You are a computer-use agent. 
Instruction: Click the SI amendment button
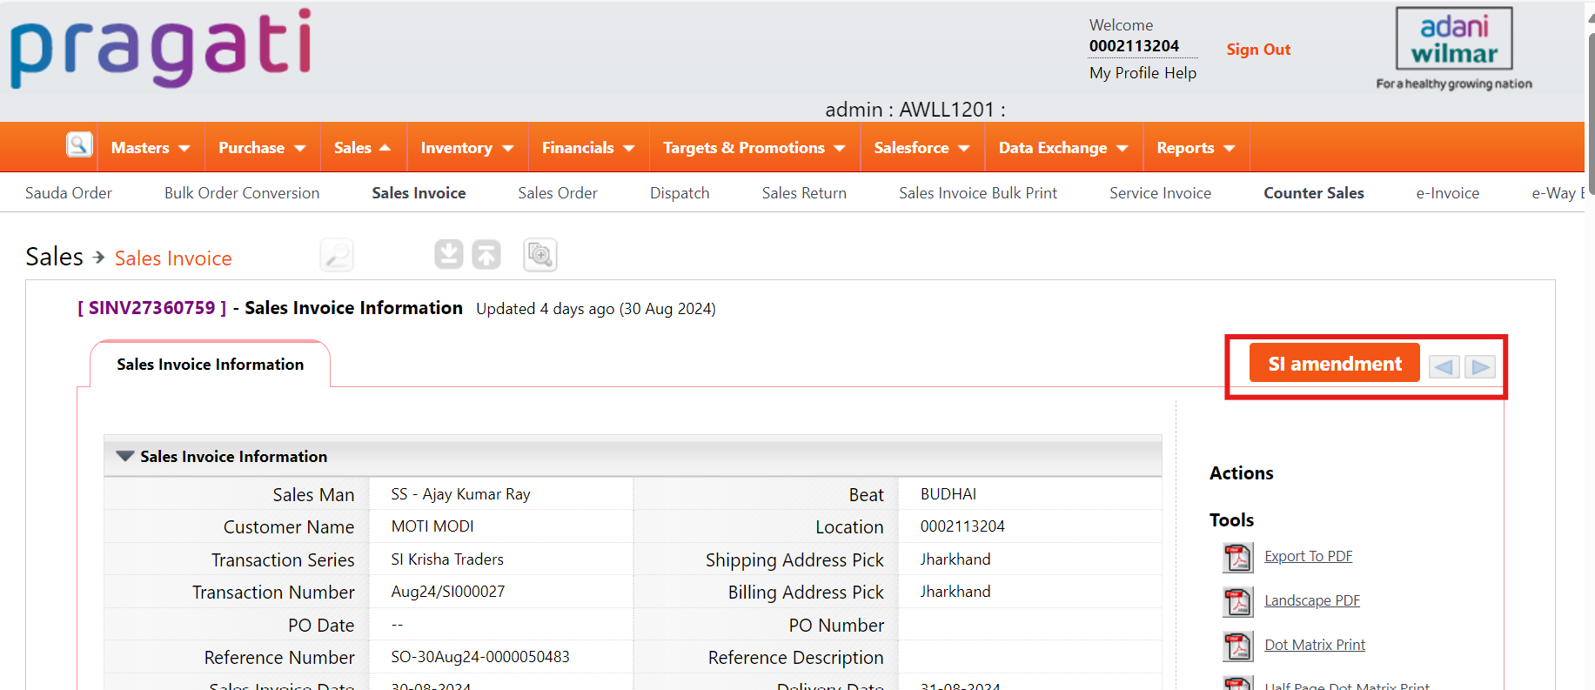click(x=1335, y=363)
